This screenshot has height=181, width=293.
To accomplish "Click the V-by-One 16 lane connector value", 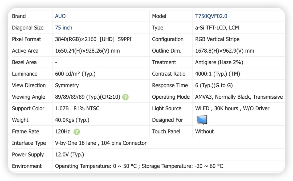I will point(101,143).
